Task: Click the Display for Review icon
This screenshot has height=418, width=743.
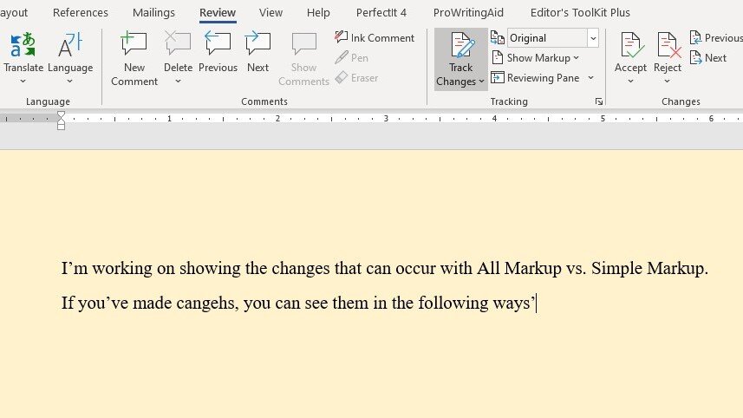Action: 497,38
